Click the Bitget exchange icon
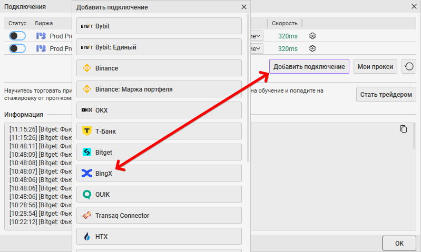The width and height of the screenshot is (421, 252). [87, 153]
